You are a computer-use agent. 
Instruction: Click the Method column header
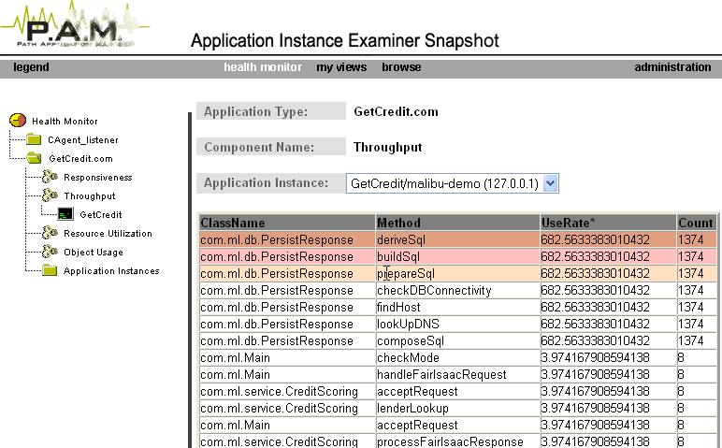click(x=457, y=223)
